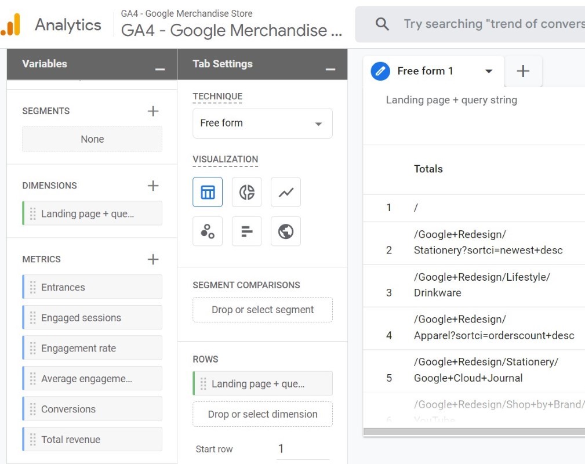Image resolution: width=585 pixels, height=464 pixels.
Task: Click the Totals row label
Action: (428, 169)
